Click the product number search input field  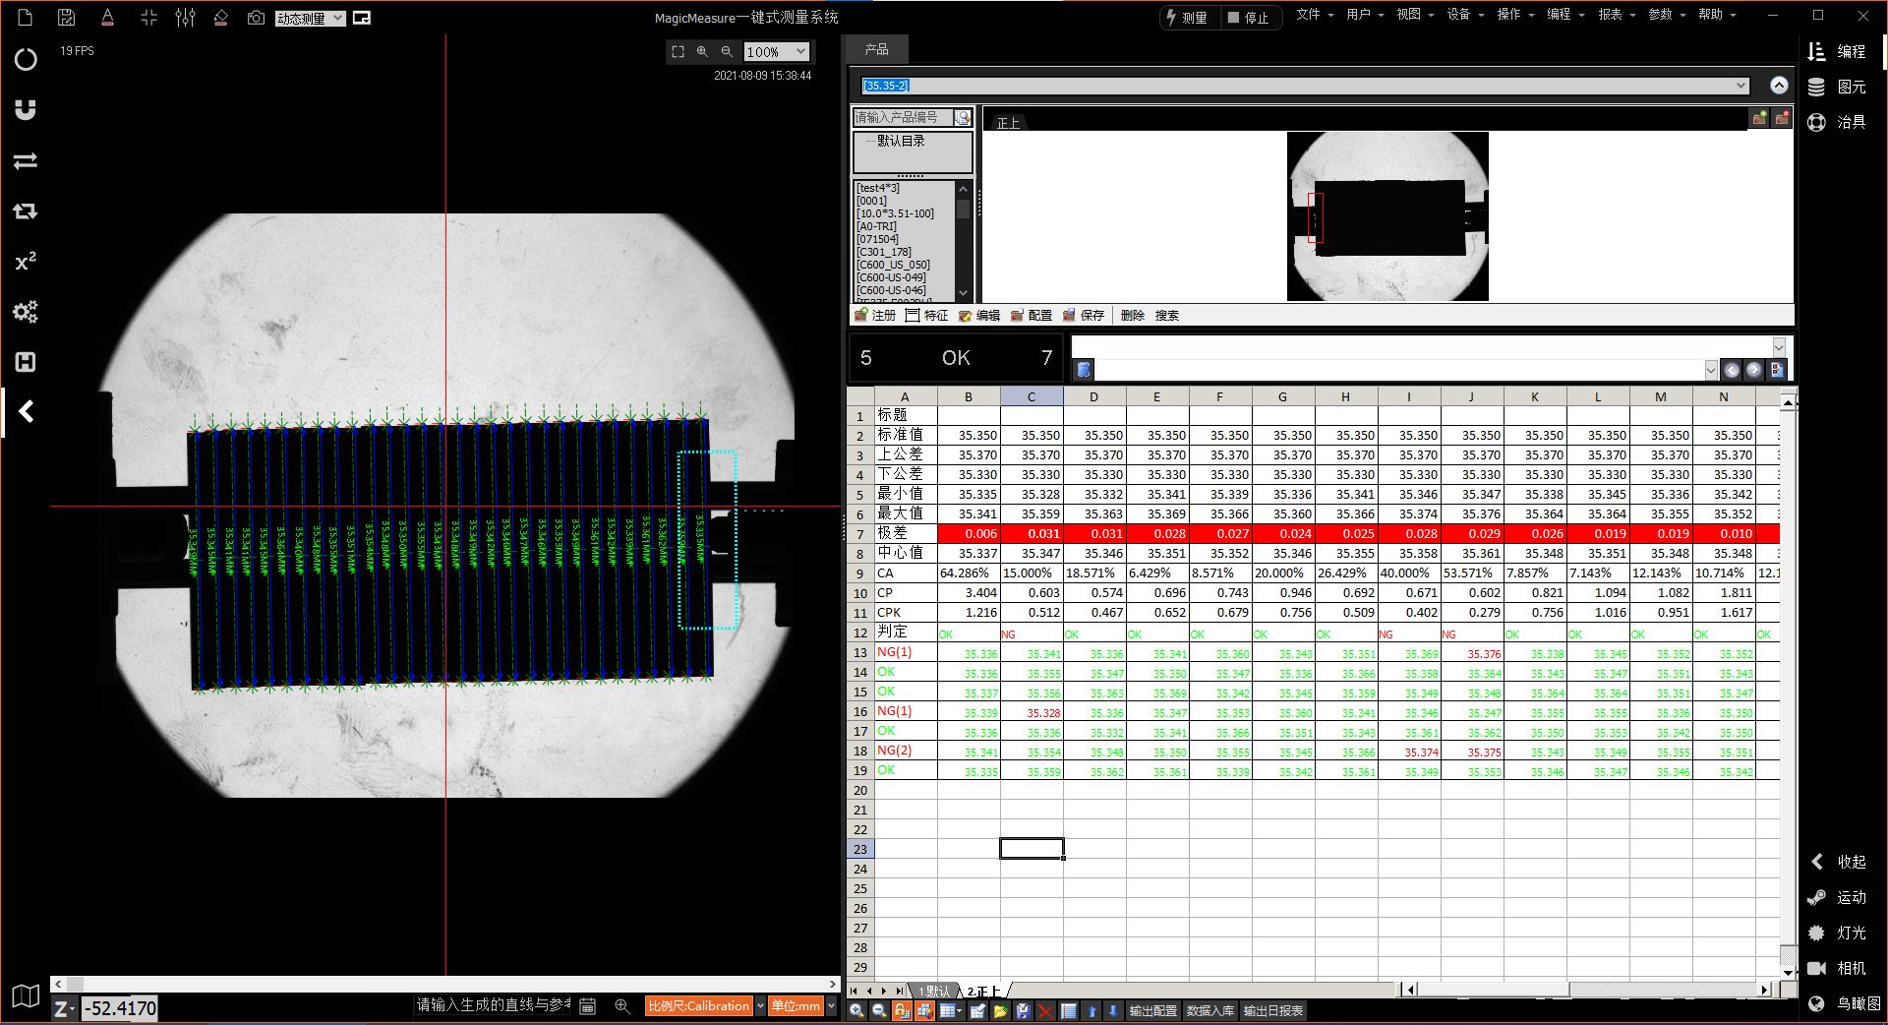click(x=903, y=117)
